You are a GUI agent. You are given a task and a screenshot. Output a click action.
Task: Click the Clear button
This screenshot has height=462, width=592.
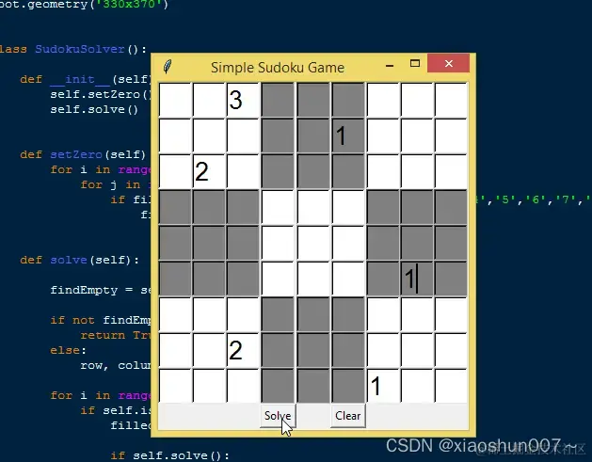(x=347, y=416)
